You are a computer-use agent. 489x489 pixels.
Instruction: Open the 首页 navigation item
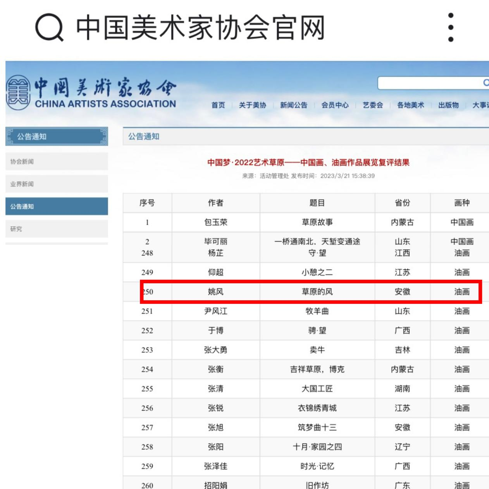(218, 105)
